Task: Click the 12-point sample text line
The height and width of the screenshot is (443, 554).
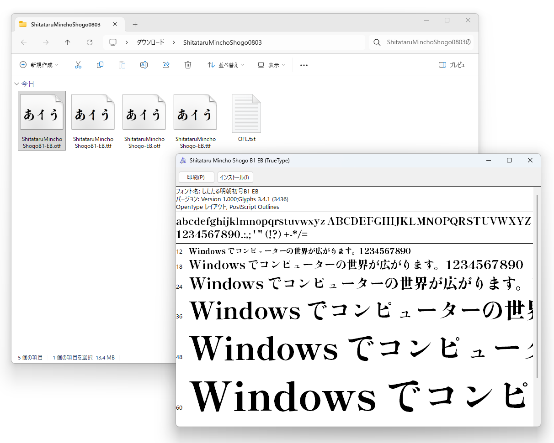Action: click(x=300, y=251)
